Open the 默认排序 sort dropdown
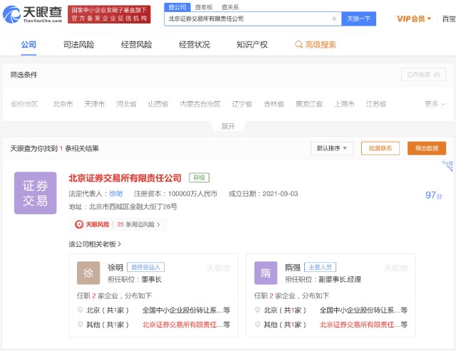Image resolution: width=456 pixels, height=351 pixels. click(x=332, y=148)
